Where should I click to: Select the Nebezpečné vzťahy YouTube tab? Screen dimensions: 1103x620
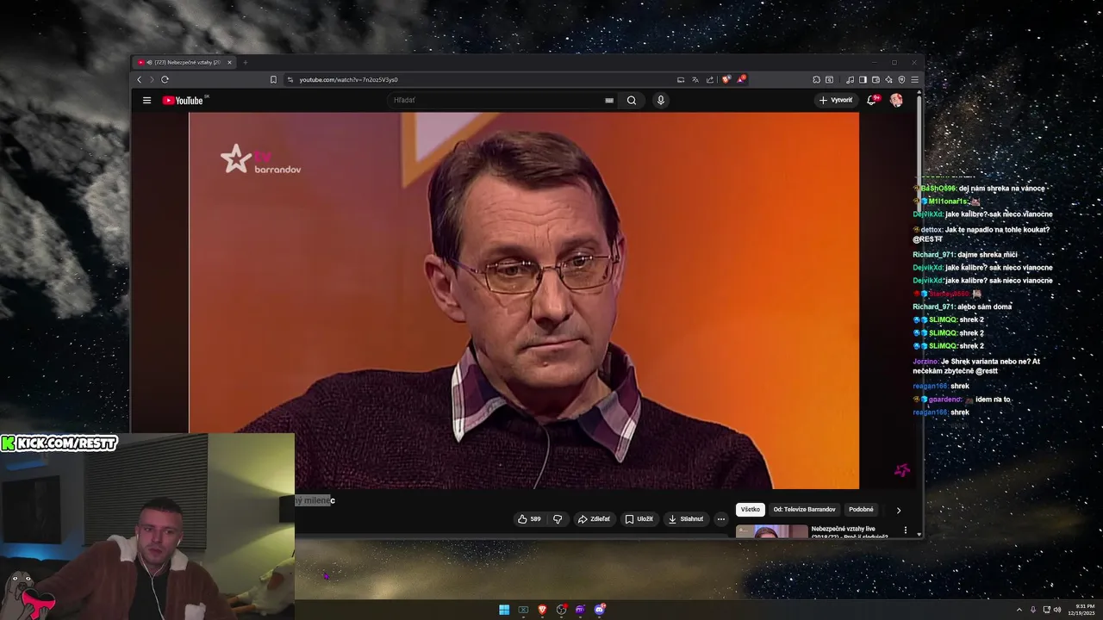(x=184, y=62)
